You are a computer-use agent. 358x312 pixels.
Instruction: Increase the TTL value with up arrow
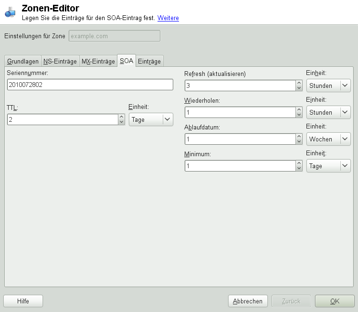[121, 117]
